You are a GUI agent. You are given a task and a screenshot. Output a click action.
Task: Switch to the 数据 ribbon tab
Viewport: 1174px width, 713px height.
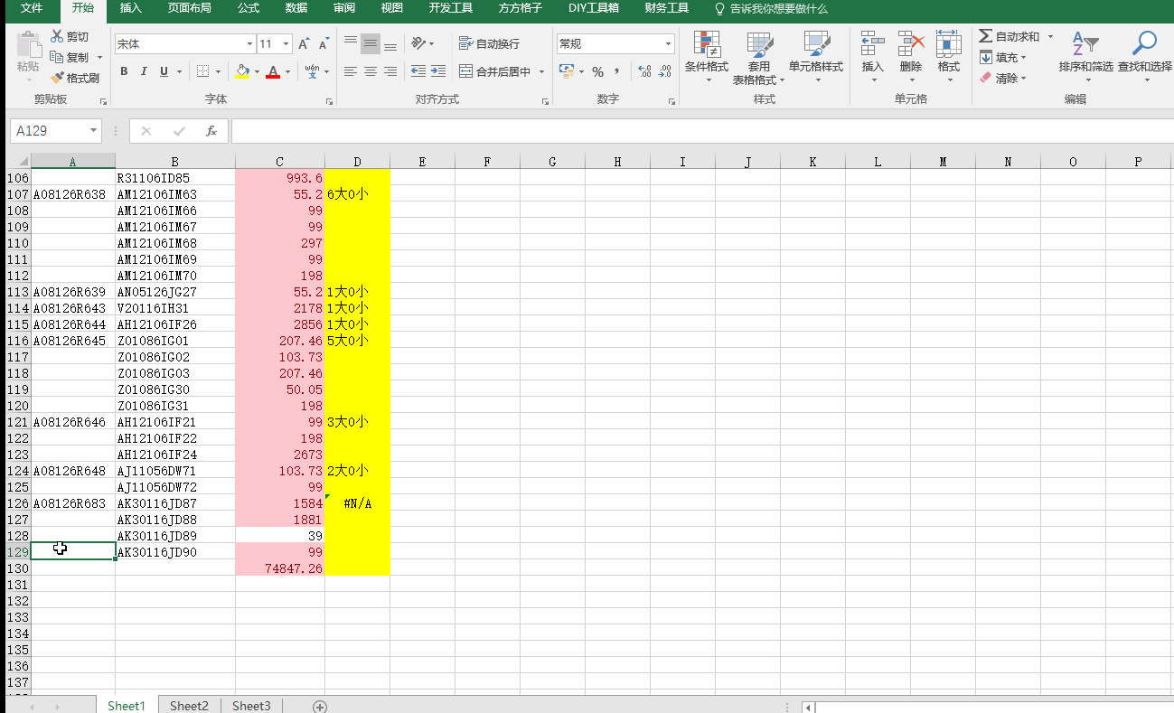coord(296,9)
